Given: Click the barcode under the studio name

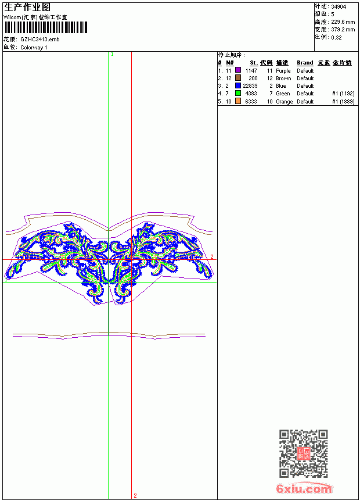Looking at the screenshot, I should pyautogui.click(x=45, y=27).
